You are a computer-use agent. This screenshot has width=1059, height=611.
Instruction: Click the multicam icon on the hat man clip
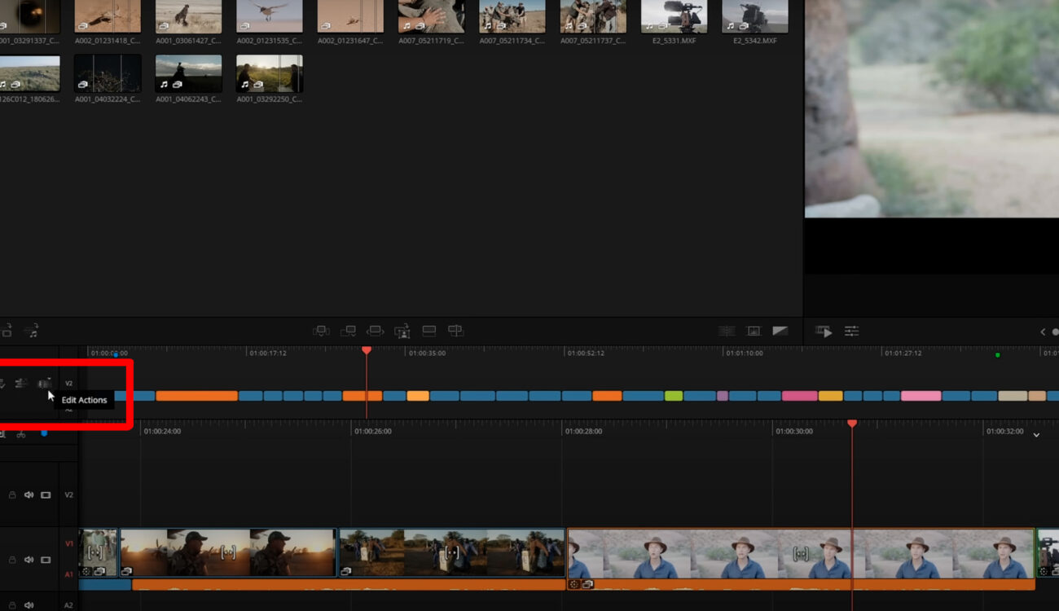(588, 584)
